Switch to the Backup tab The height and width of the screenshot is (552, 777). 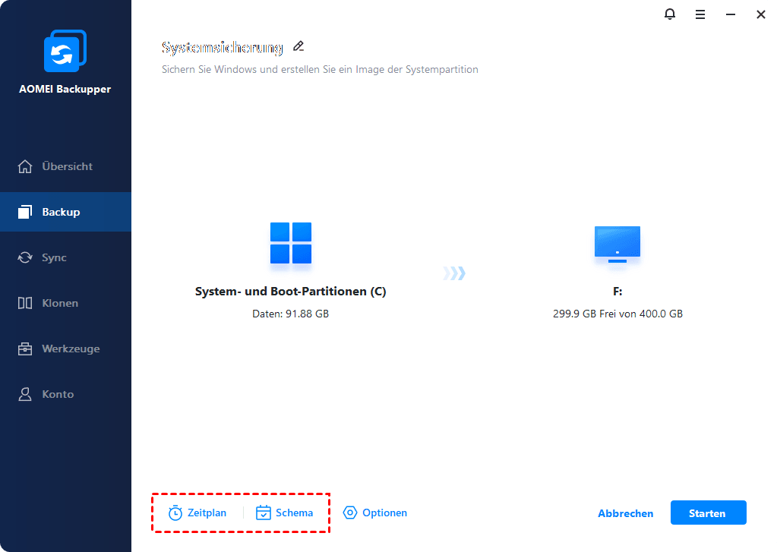65,212
